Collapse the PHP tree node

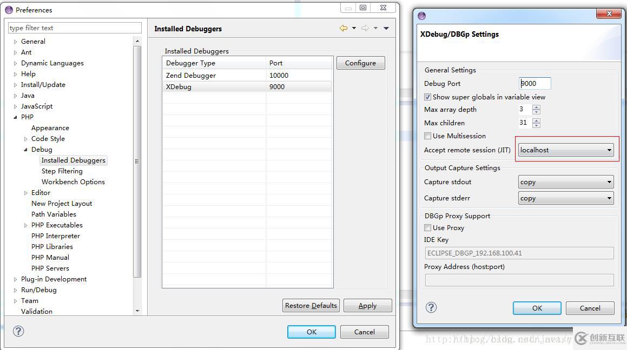[15, 117]
